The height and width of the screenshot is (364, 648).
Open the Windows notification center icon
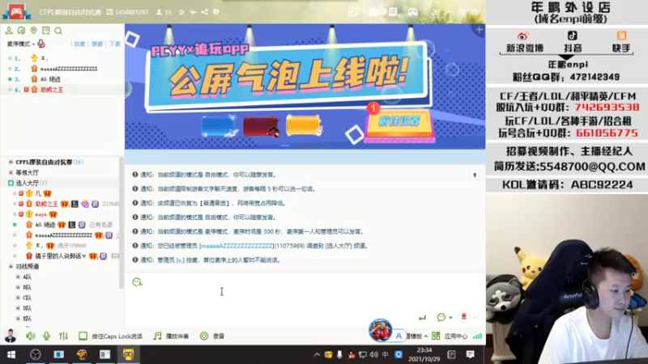(x=470, y=354)
